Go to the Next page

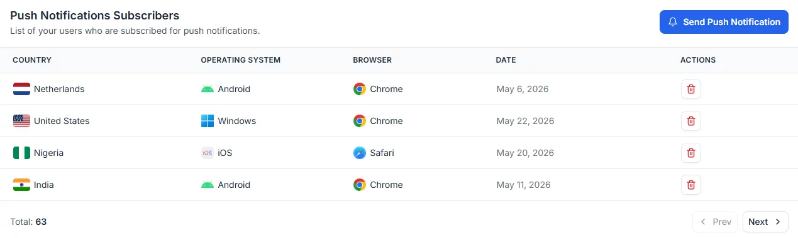click(x=765, y=222)
